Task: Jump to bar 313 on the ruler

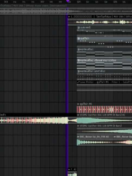Action: pyautogui.click(x=6, y=2)
